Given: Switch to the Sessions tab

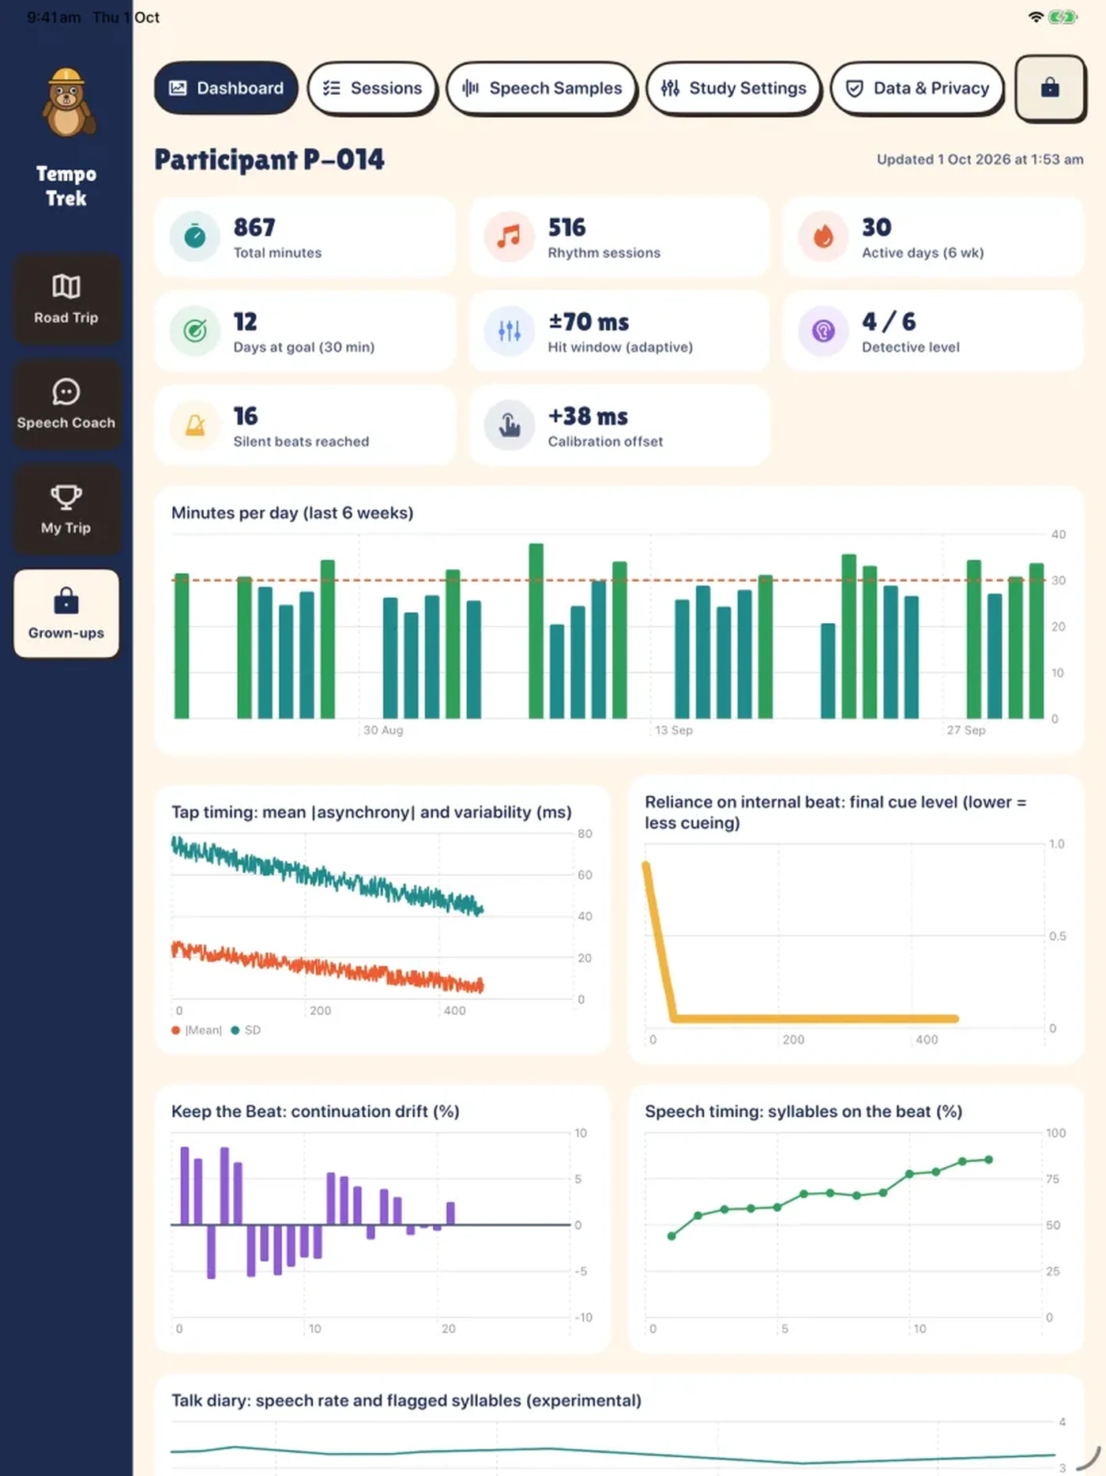Looking at the screenshot, I should pos(372,88).
